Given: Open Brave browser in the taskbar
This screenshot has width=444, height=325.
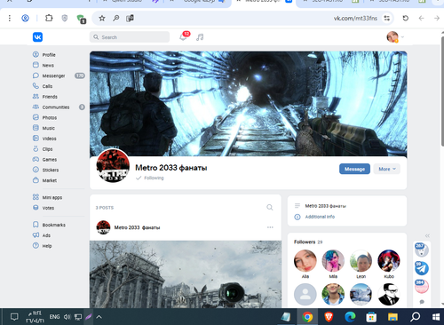Looking at the screenshot, I should [329, 317].
